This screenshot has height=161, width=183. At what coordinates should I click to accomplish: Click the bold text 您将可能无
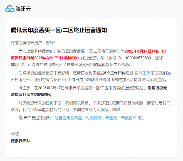tap(157, 88)
